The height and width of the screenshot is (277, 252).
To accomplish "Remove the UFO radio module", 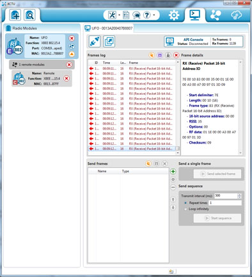I will (x=72, y=38).
